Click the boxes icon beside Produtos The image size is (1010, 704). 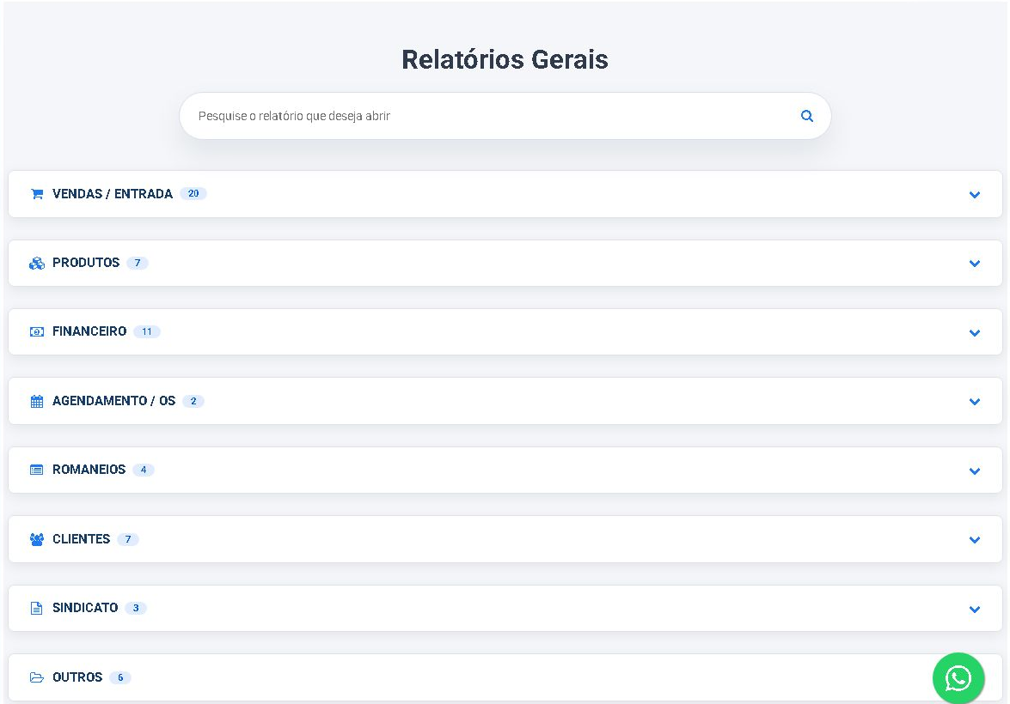point(37,264)
